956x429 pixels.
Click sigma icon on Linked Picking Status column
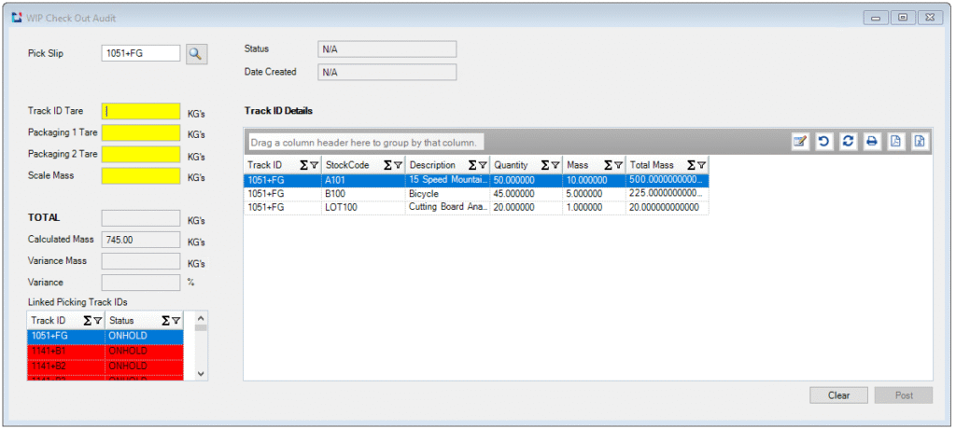[166, 321]
